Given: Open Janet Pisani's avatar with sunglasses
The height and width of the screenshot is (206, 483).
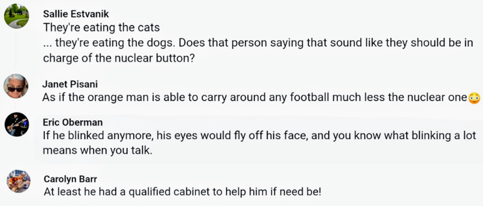Looking at the screenshot, I should coord(17,87).
